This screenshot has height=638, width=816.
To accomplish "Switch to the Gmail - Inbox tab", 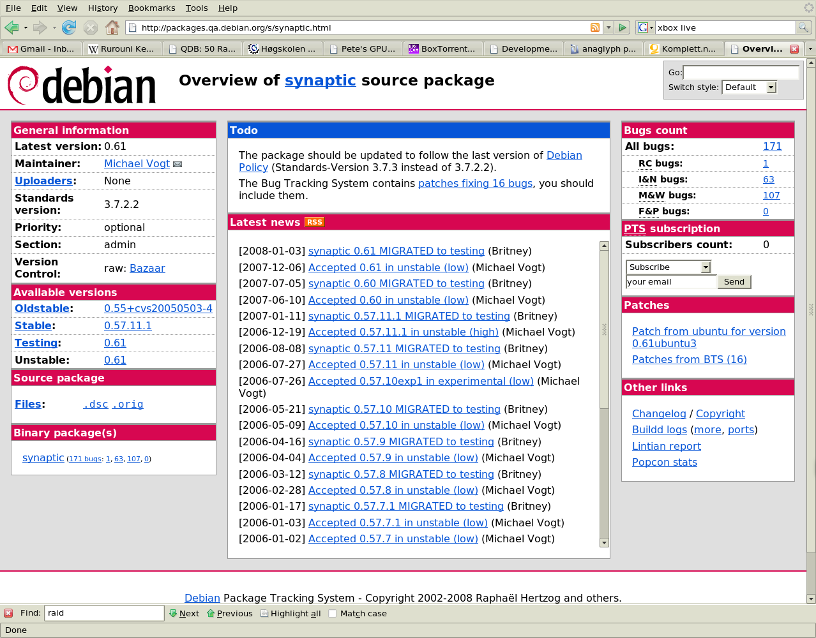I will click(x=42, y=48).
